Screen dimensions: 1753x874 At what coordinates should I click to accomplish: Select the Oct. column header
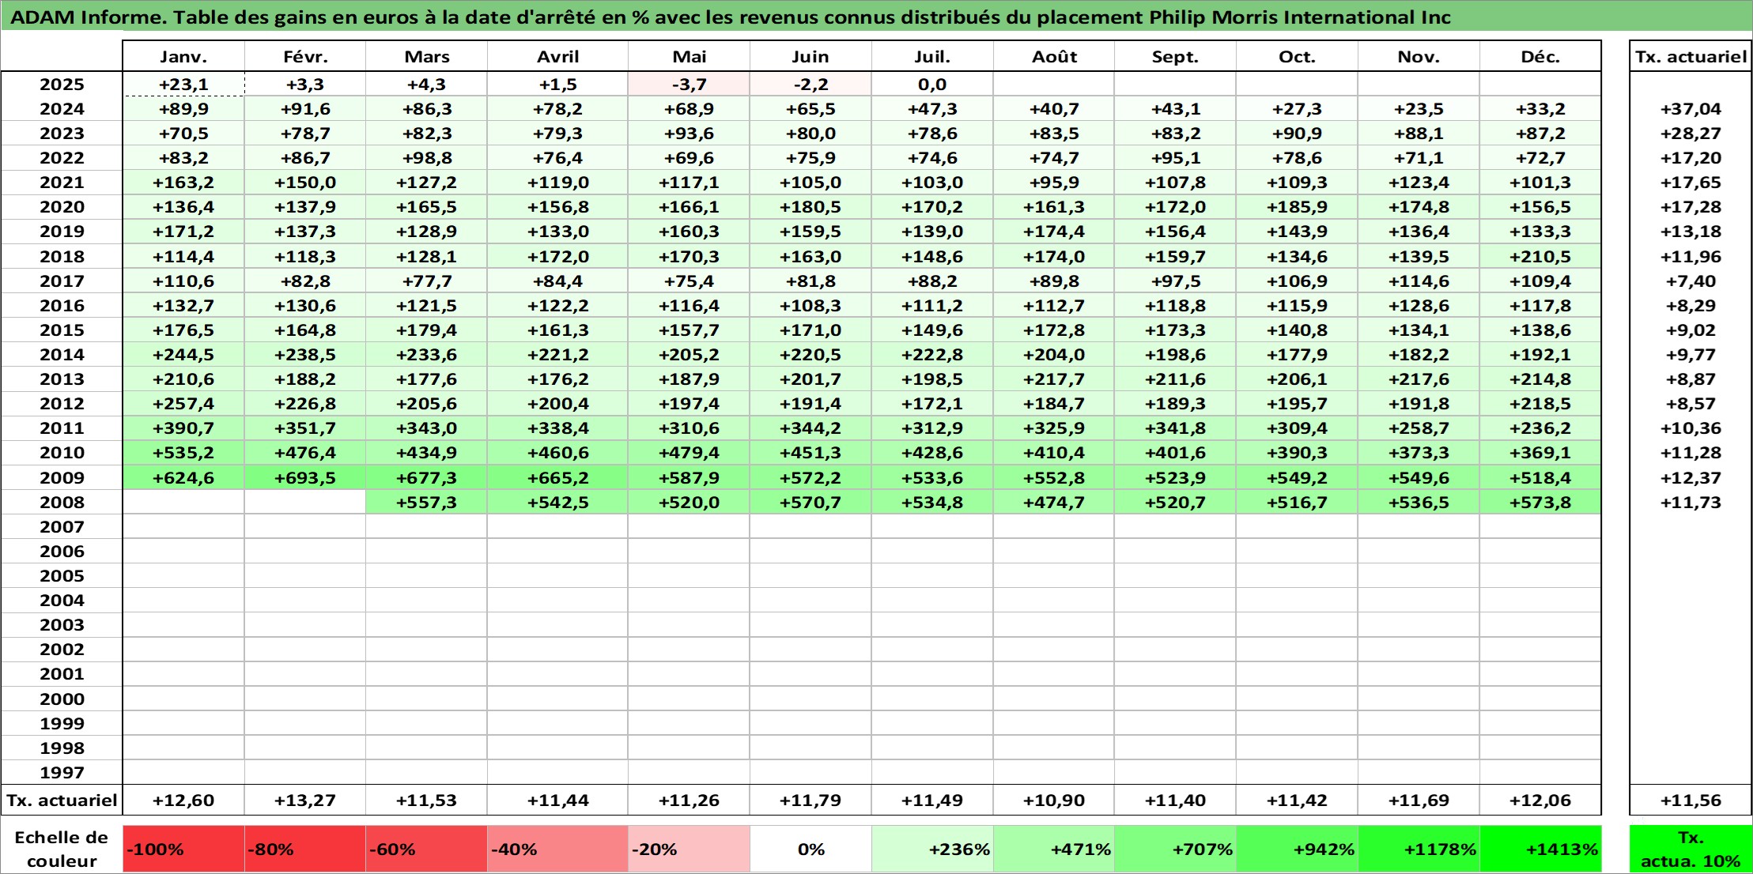pos(1297,56)
